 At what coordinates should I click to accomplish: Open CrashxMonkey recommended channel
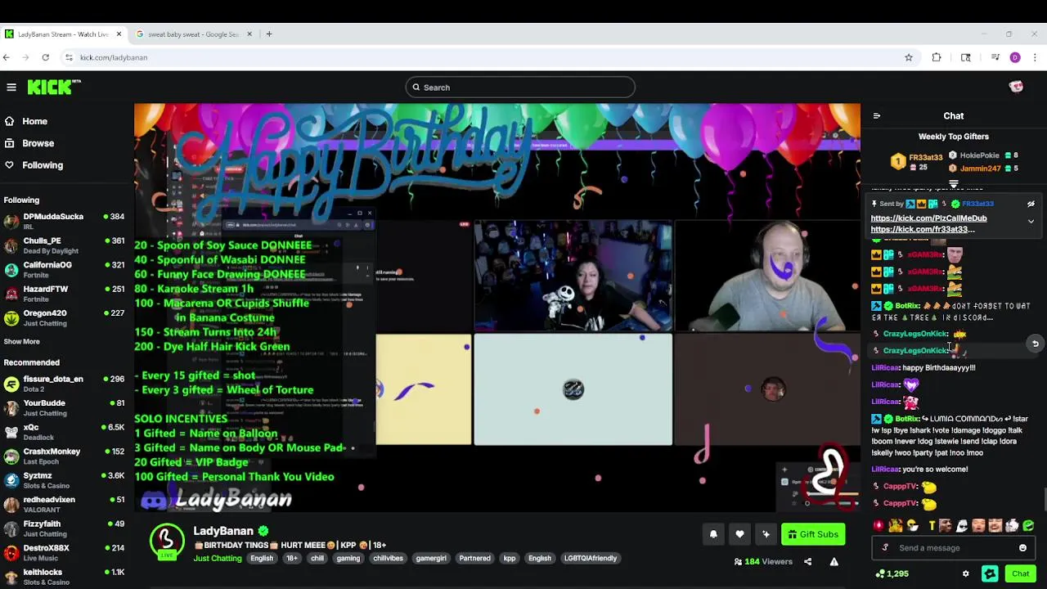[x=64, y=456]
